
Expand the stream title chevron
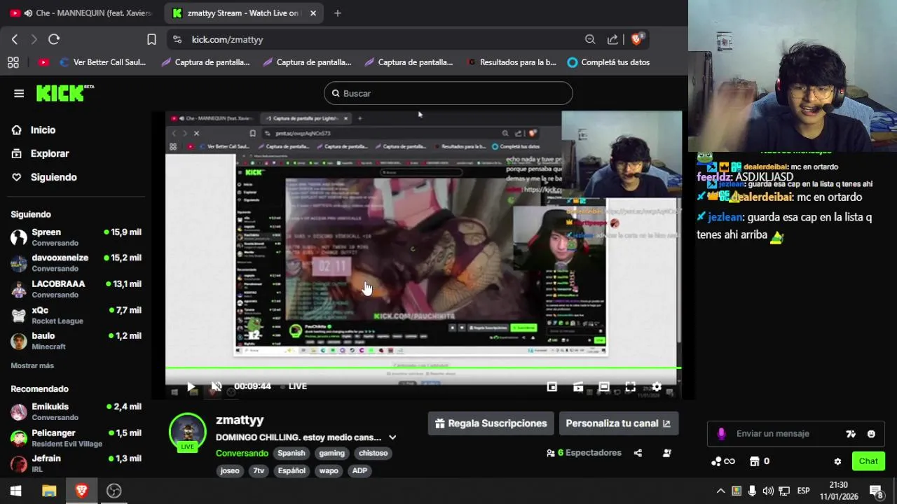tap(392, 437)
